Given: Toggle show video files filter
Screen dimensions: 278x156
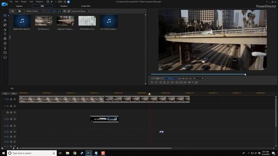Looking at the screenshot, I should [49, 11].
